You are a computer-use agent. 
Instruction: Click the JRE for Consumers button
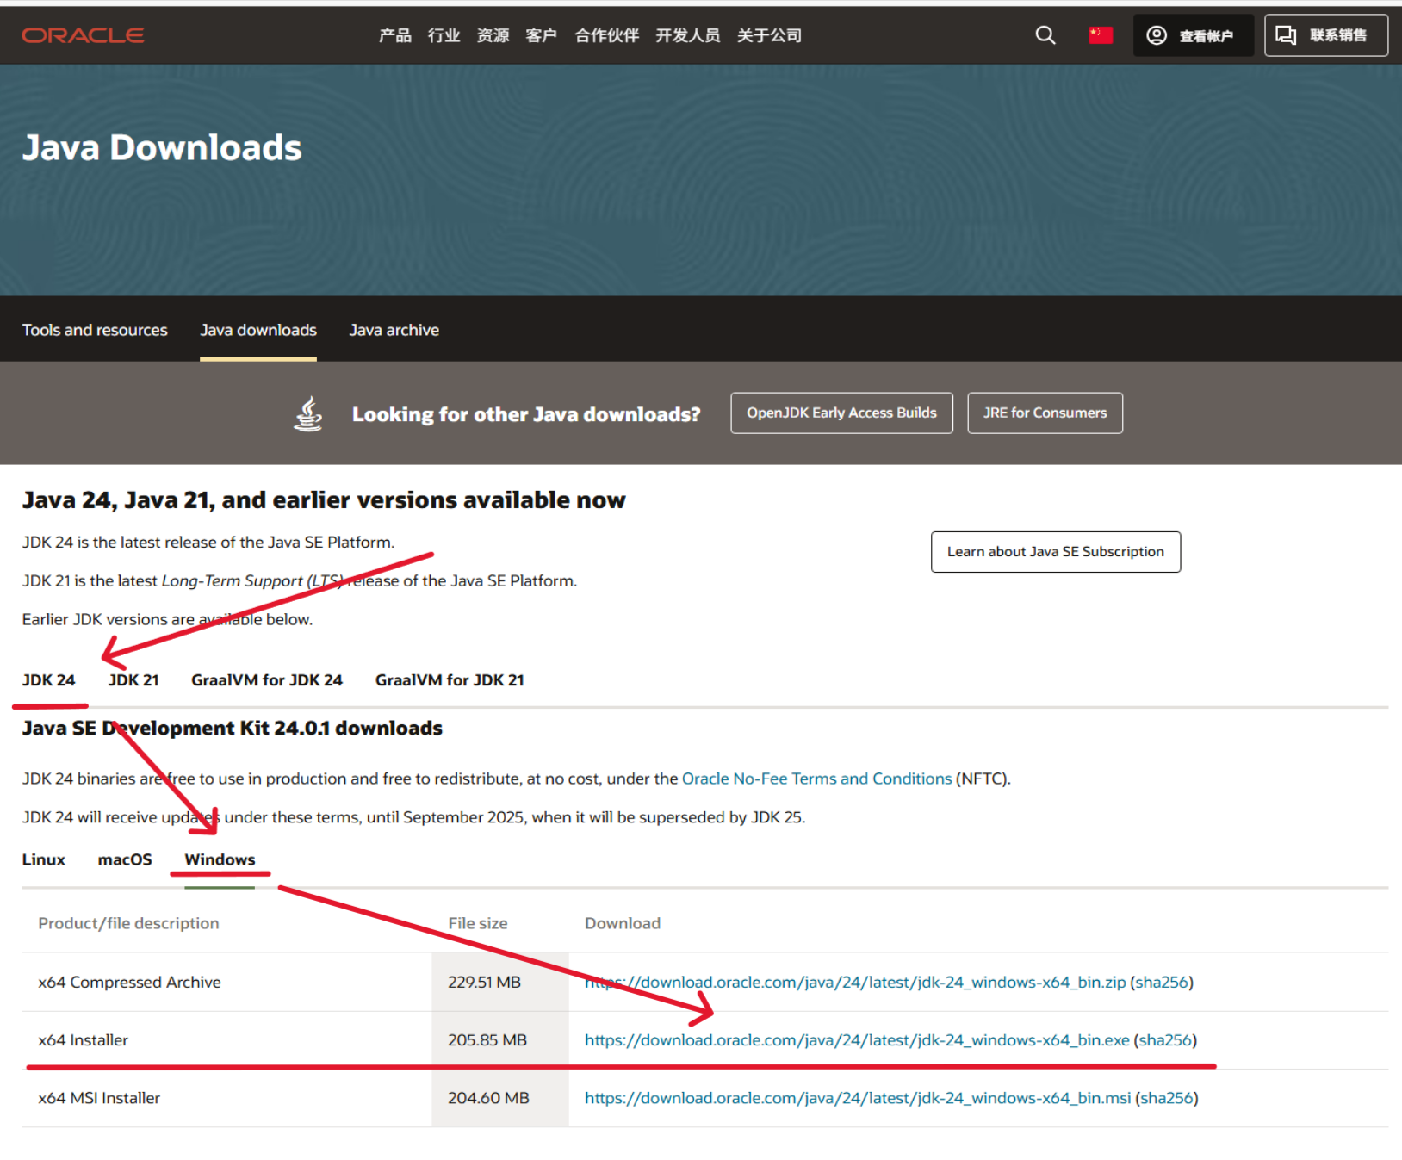(x=1045, y=413)
